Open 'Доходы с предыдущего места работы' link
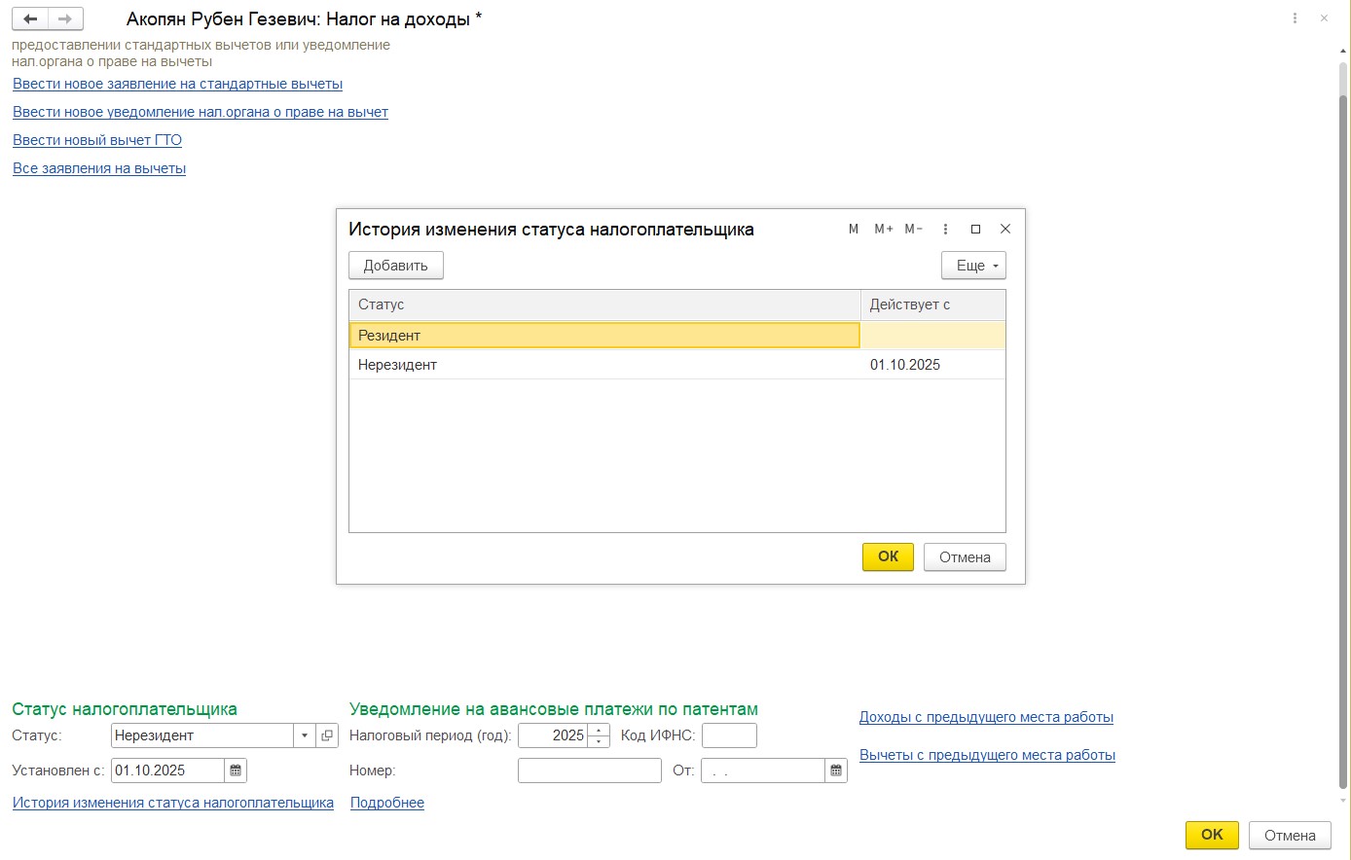This screenshot has width=1351, height=860. click(x=986, y=717)
